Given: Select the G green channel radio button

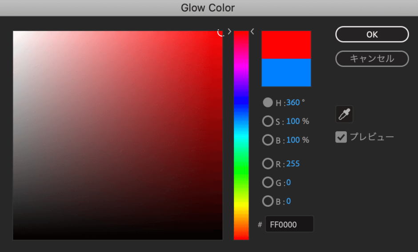Looking at the screenshot, I should click(268, 182).
